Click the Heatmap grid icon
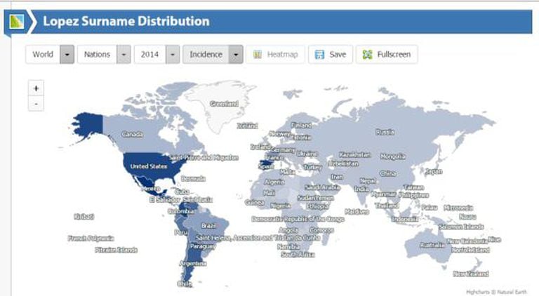The image size is (539, 296). coord(258,55)
